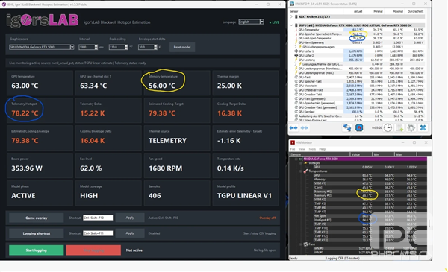Click the fan icon beside GPU Lüfter2
The width and height of the screenshot is (448, 272).
(296, 56)
